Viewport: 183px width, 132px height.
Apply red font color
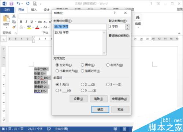pyautogui.click(x=37, y=27)
